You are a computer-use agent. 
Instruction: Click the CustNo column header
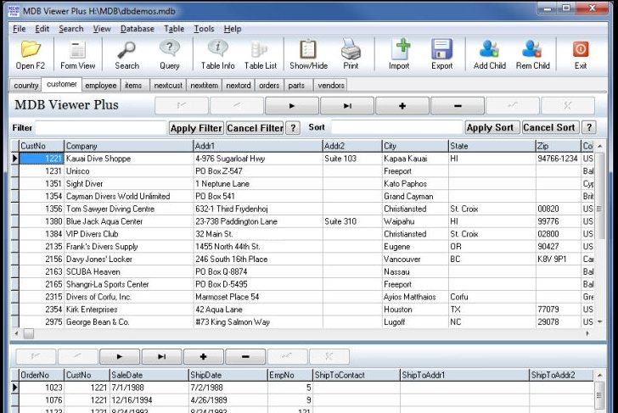pyautogui.click(x=42, y=146)
